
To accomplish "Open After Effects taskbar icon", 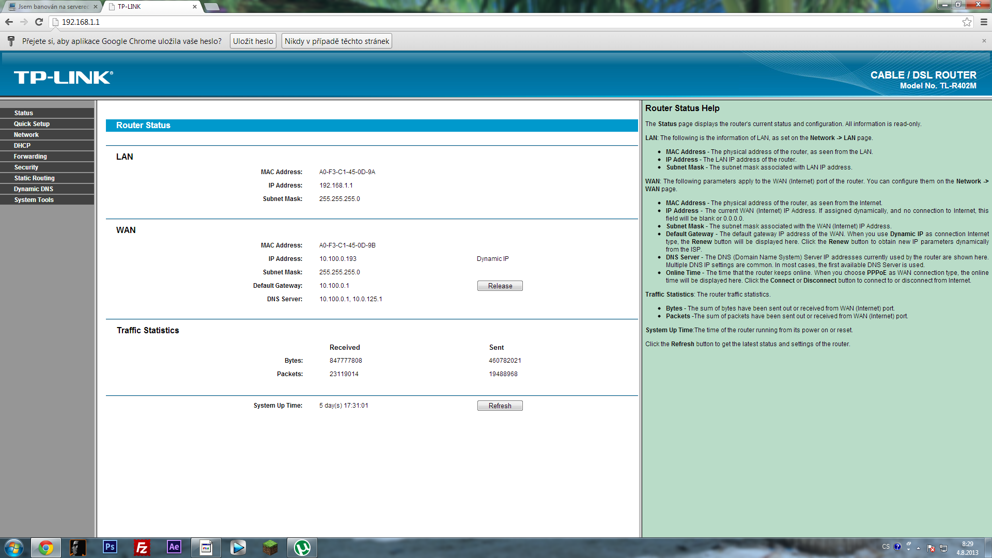I will click(174, 547).
